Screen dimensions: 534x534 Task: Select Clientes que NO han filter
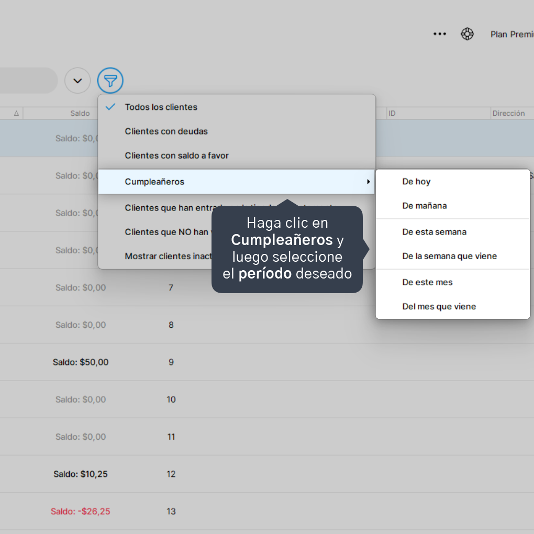coord(237,232)
